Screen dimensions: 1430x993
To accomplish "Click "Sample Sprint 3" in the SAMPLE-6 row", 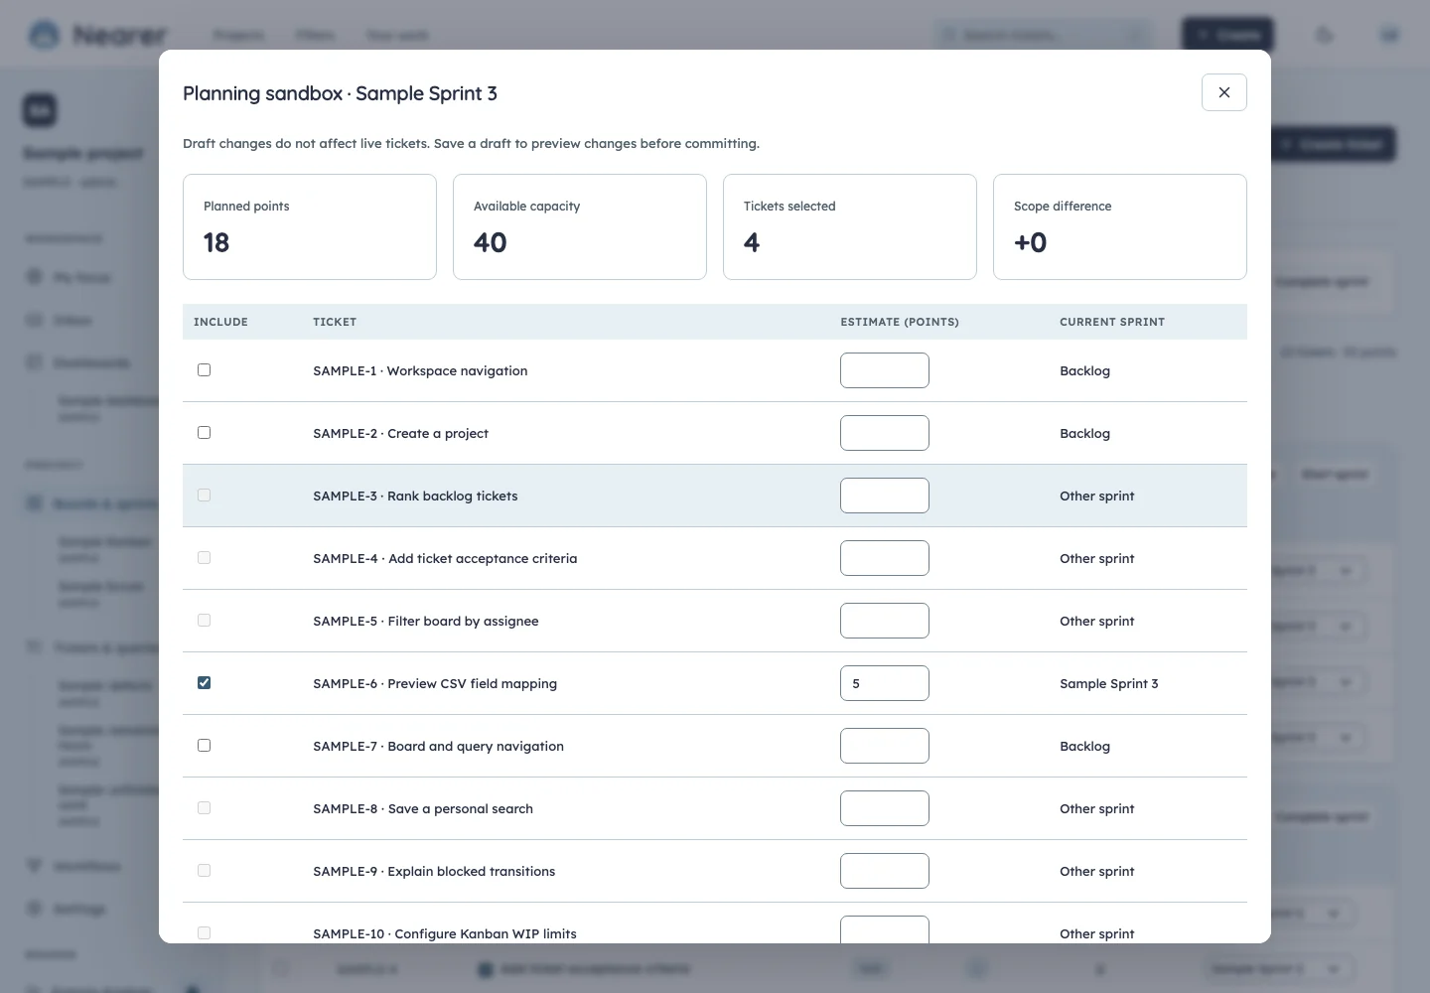I will pos(1109,683).
